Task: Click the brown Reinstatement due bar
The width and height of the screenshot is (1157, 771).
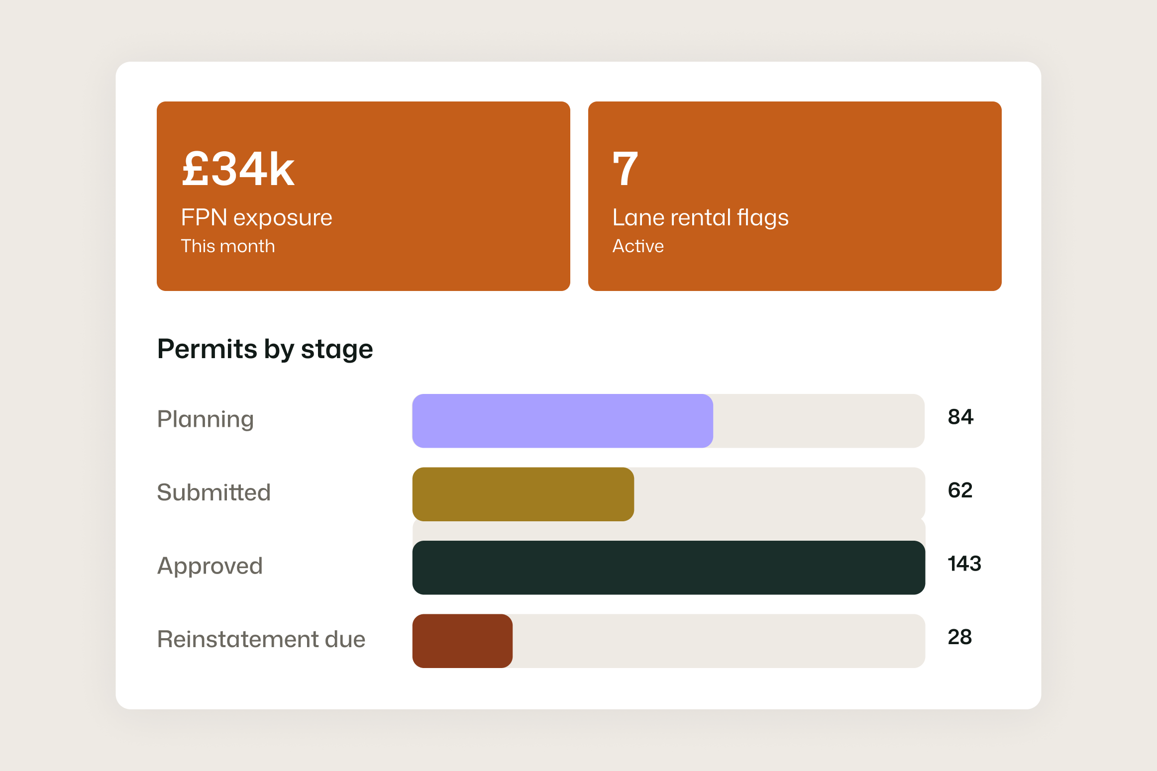Action: 462,641
